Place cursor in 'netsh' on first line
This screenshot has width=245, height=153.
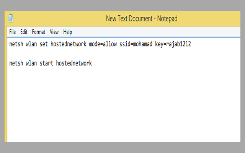coord(16,44)
